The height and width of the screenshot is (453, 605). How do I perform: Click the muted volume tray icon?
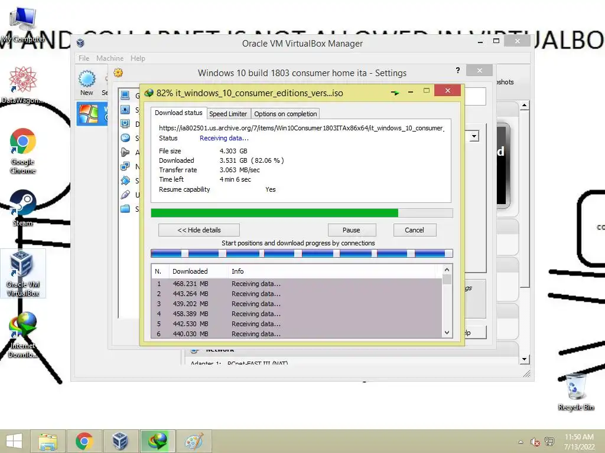[x=535, y=442]
